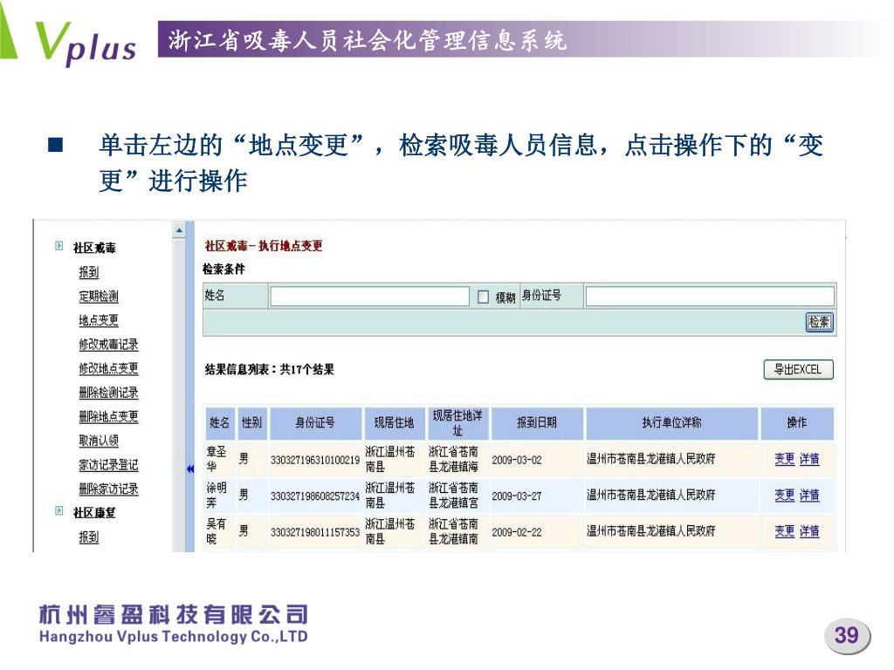The image size is (894, 670).
Task: Click the 身份证号 column header
Action: [315, 423]
